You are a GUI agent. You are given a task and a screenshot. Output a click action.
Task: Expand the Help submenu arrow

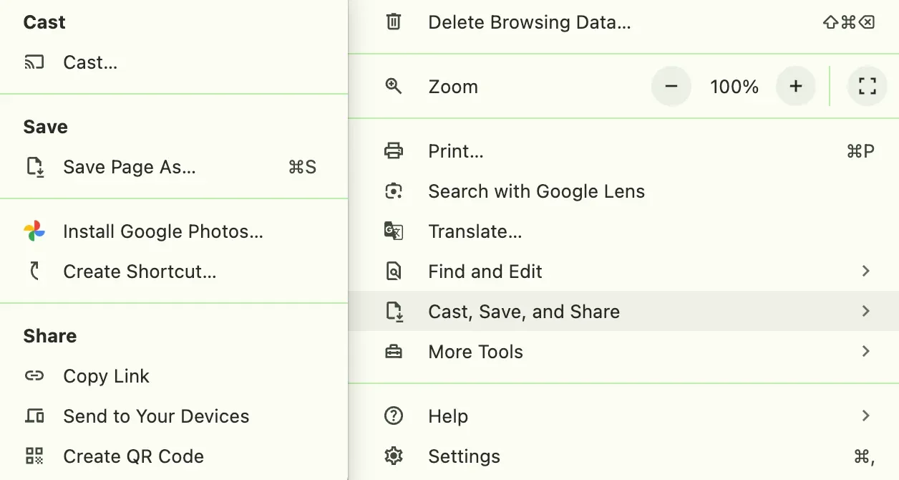click(x=866, y=416)
